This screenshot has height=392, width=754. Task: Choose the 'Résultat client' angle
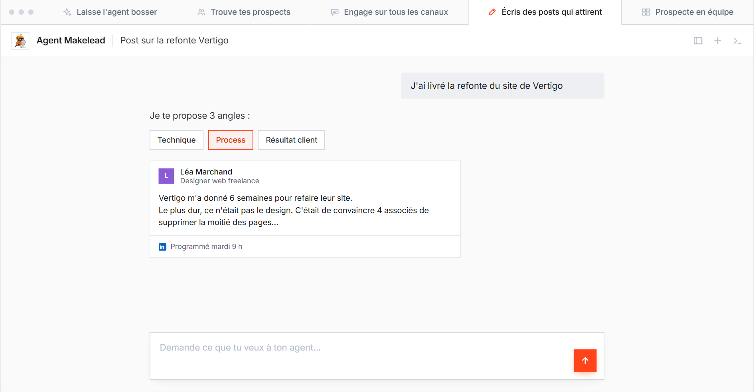[291, 140]
